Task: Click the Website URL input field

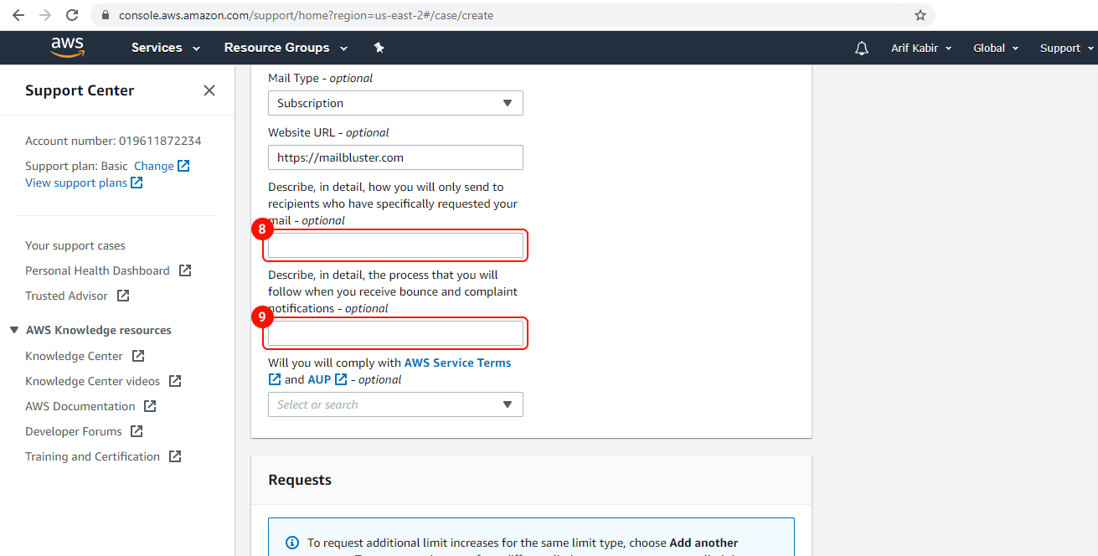Action: tap(394, 157)
